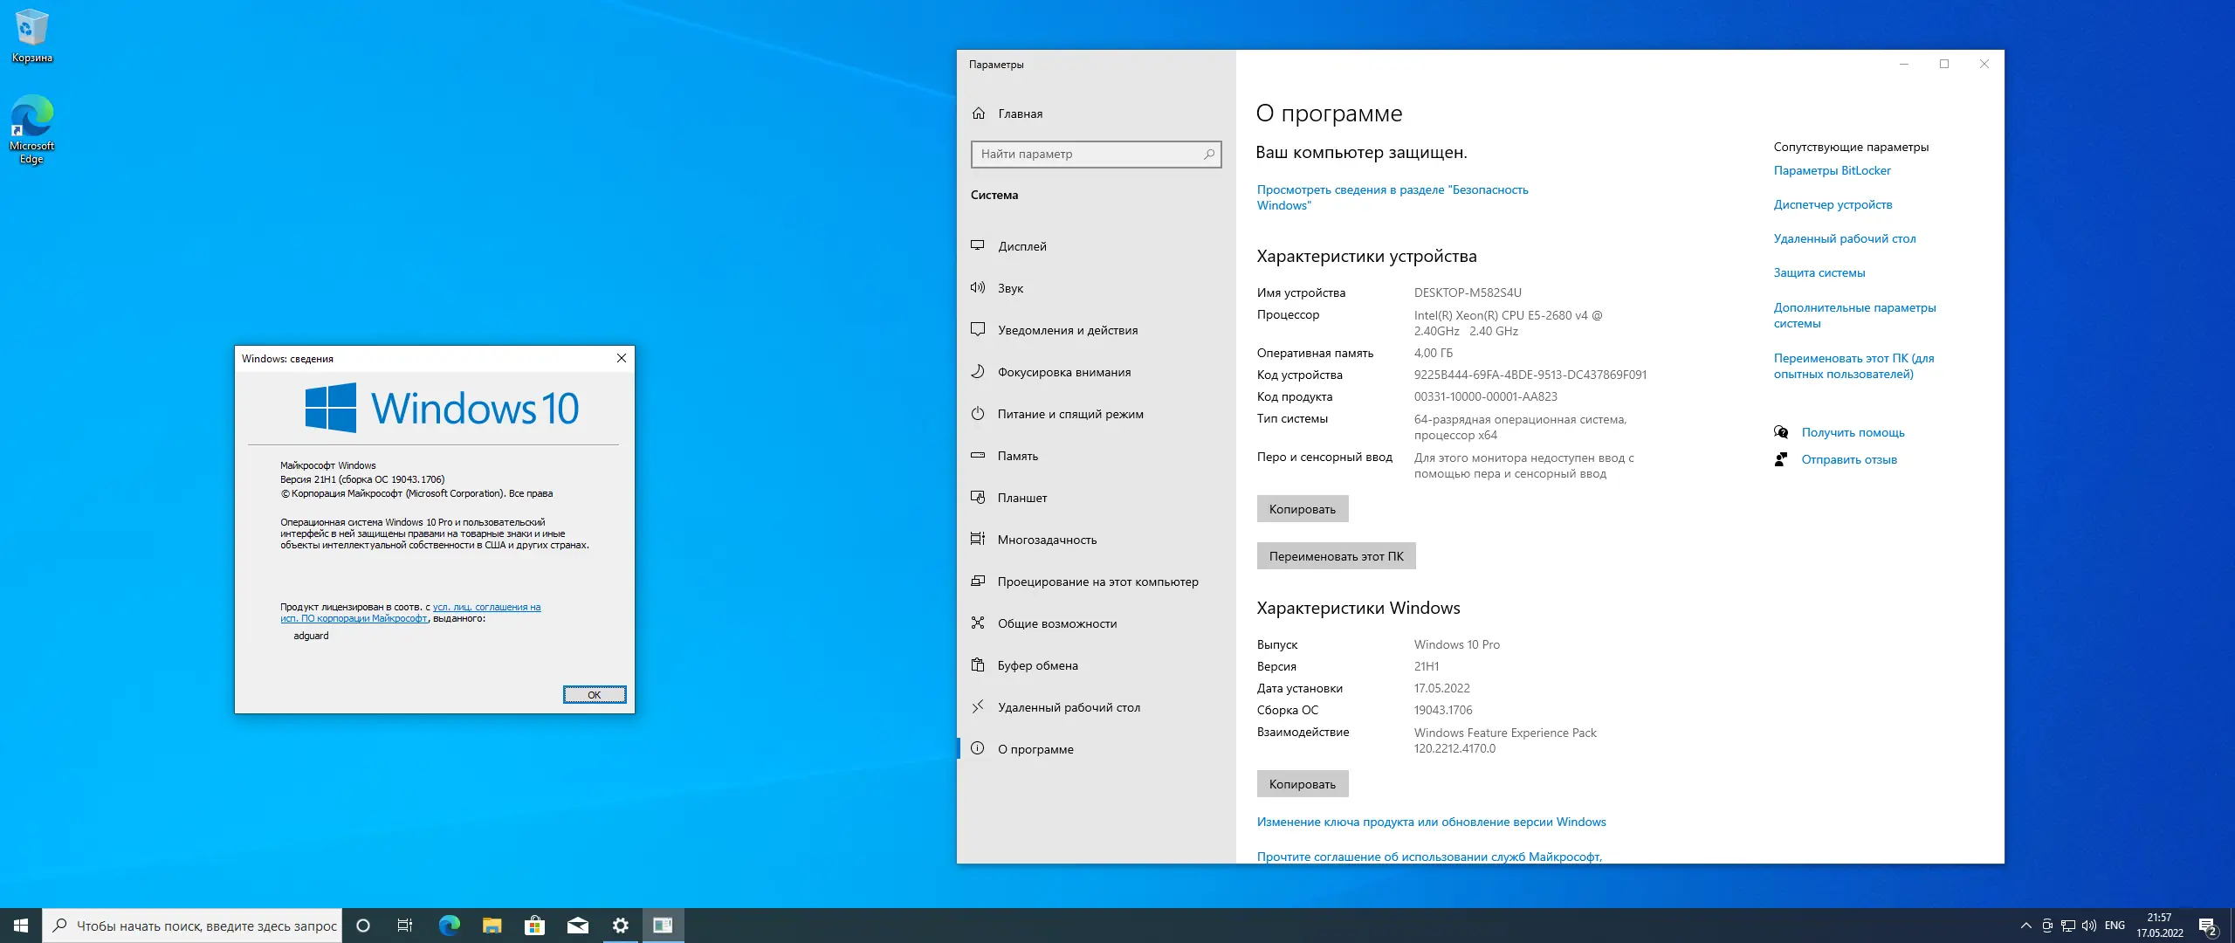The width and height of the screenshot is (2235, 943).
Task: Open Память settings in sidebar
Action: (x=1017, y=455)
